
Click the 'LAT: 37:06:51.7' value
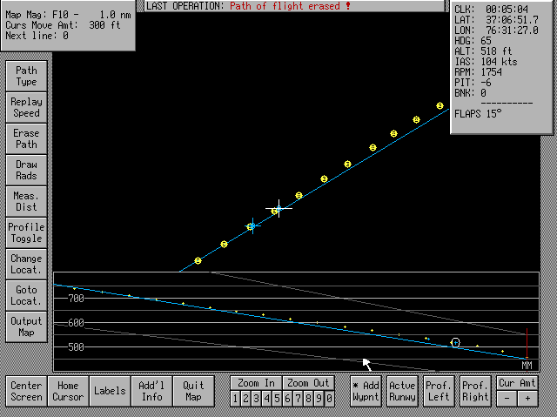[x=496, y=20]
